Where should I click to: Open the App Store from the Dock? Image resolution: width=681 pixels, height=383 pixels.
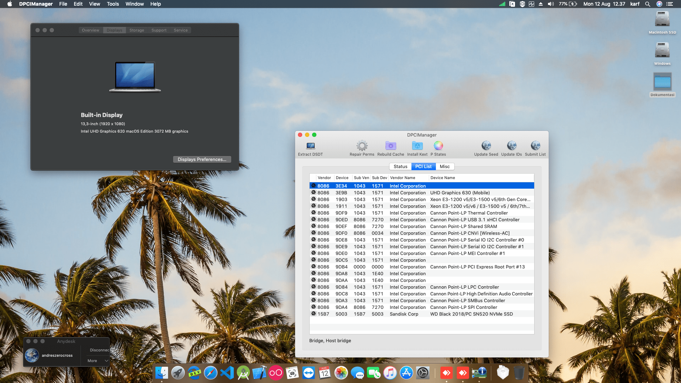click(x=406, y=373)
